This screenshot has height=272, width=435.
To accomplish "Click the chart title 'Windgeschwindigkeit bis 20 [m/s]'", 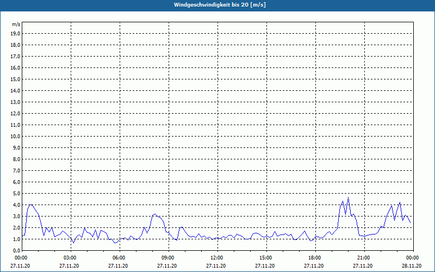I will coord(220,5).
